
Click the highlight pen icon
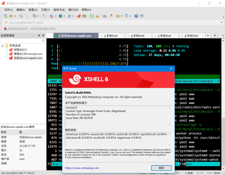coord(110,16)
